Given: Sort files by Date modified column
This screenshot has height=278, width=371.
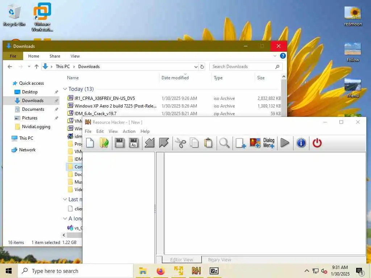Looking at the screenshot, I should click(175, 78).
